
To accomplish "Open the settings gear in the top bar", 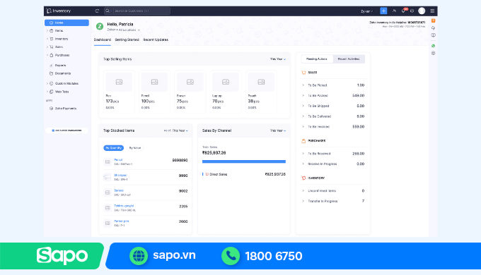I will [412, 11].
